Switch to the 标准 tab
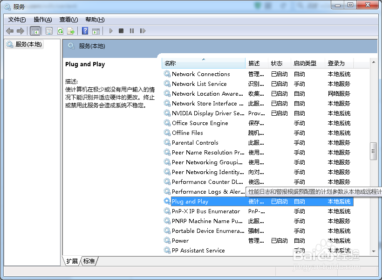Viewport: 382px width, 280px height. click(89, 261)
